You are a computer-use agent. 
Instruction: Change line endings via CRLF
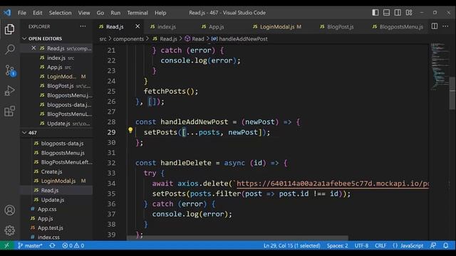coord(380,245)
